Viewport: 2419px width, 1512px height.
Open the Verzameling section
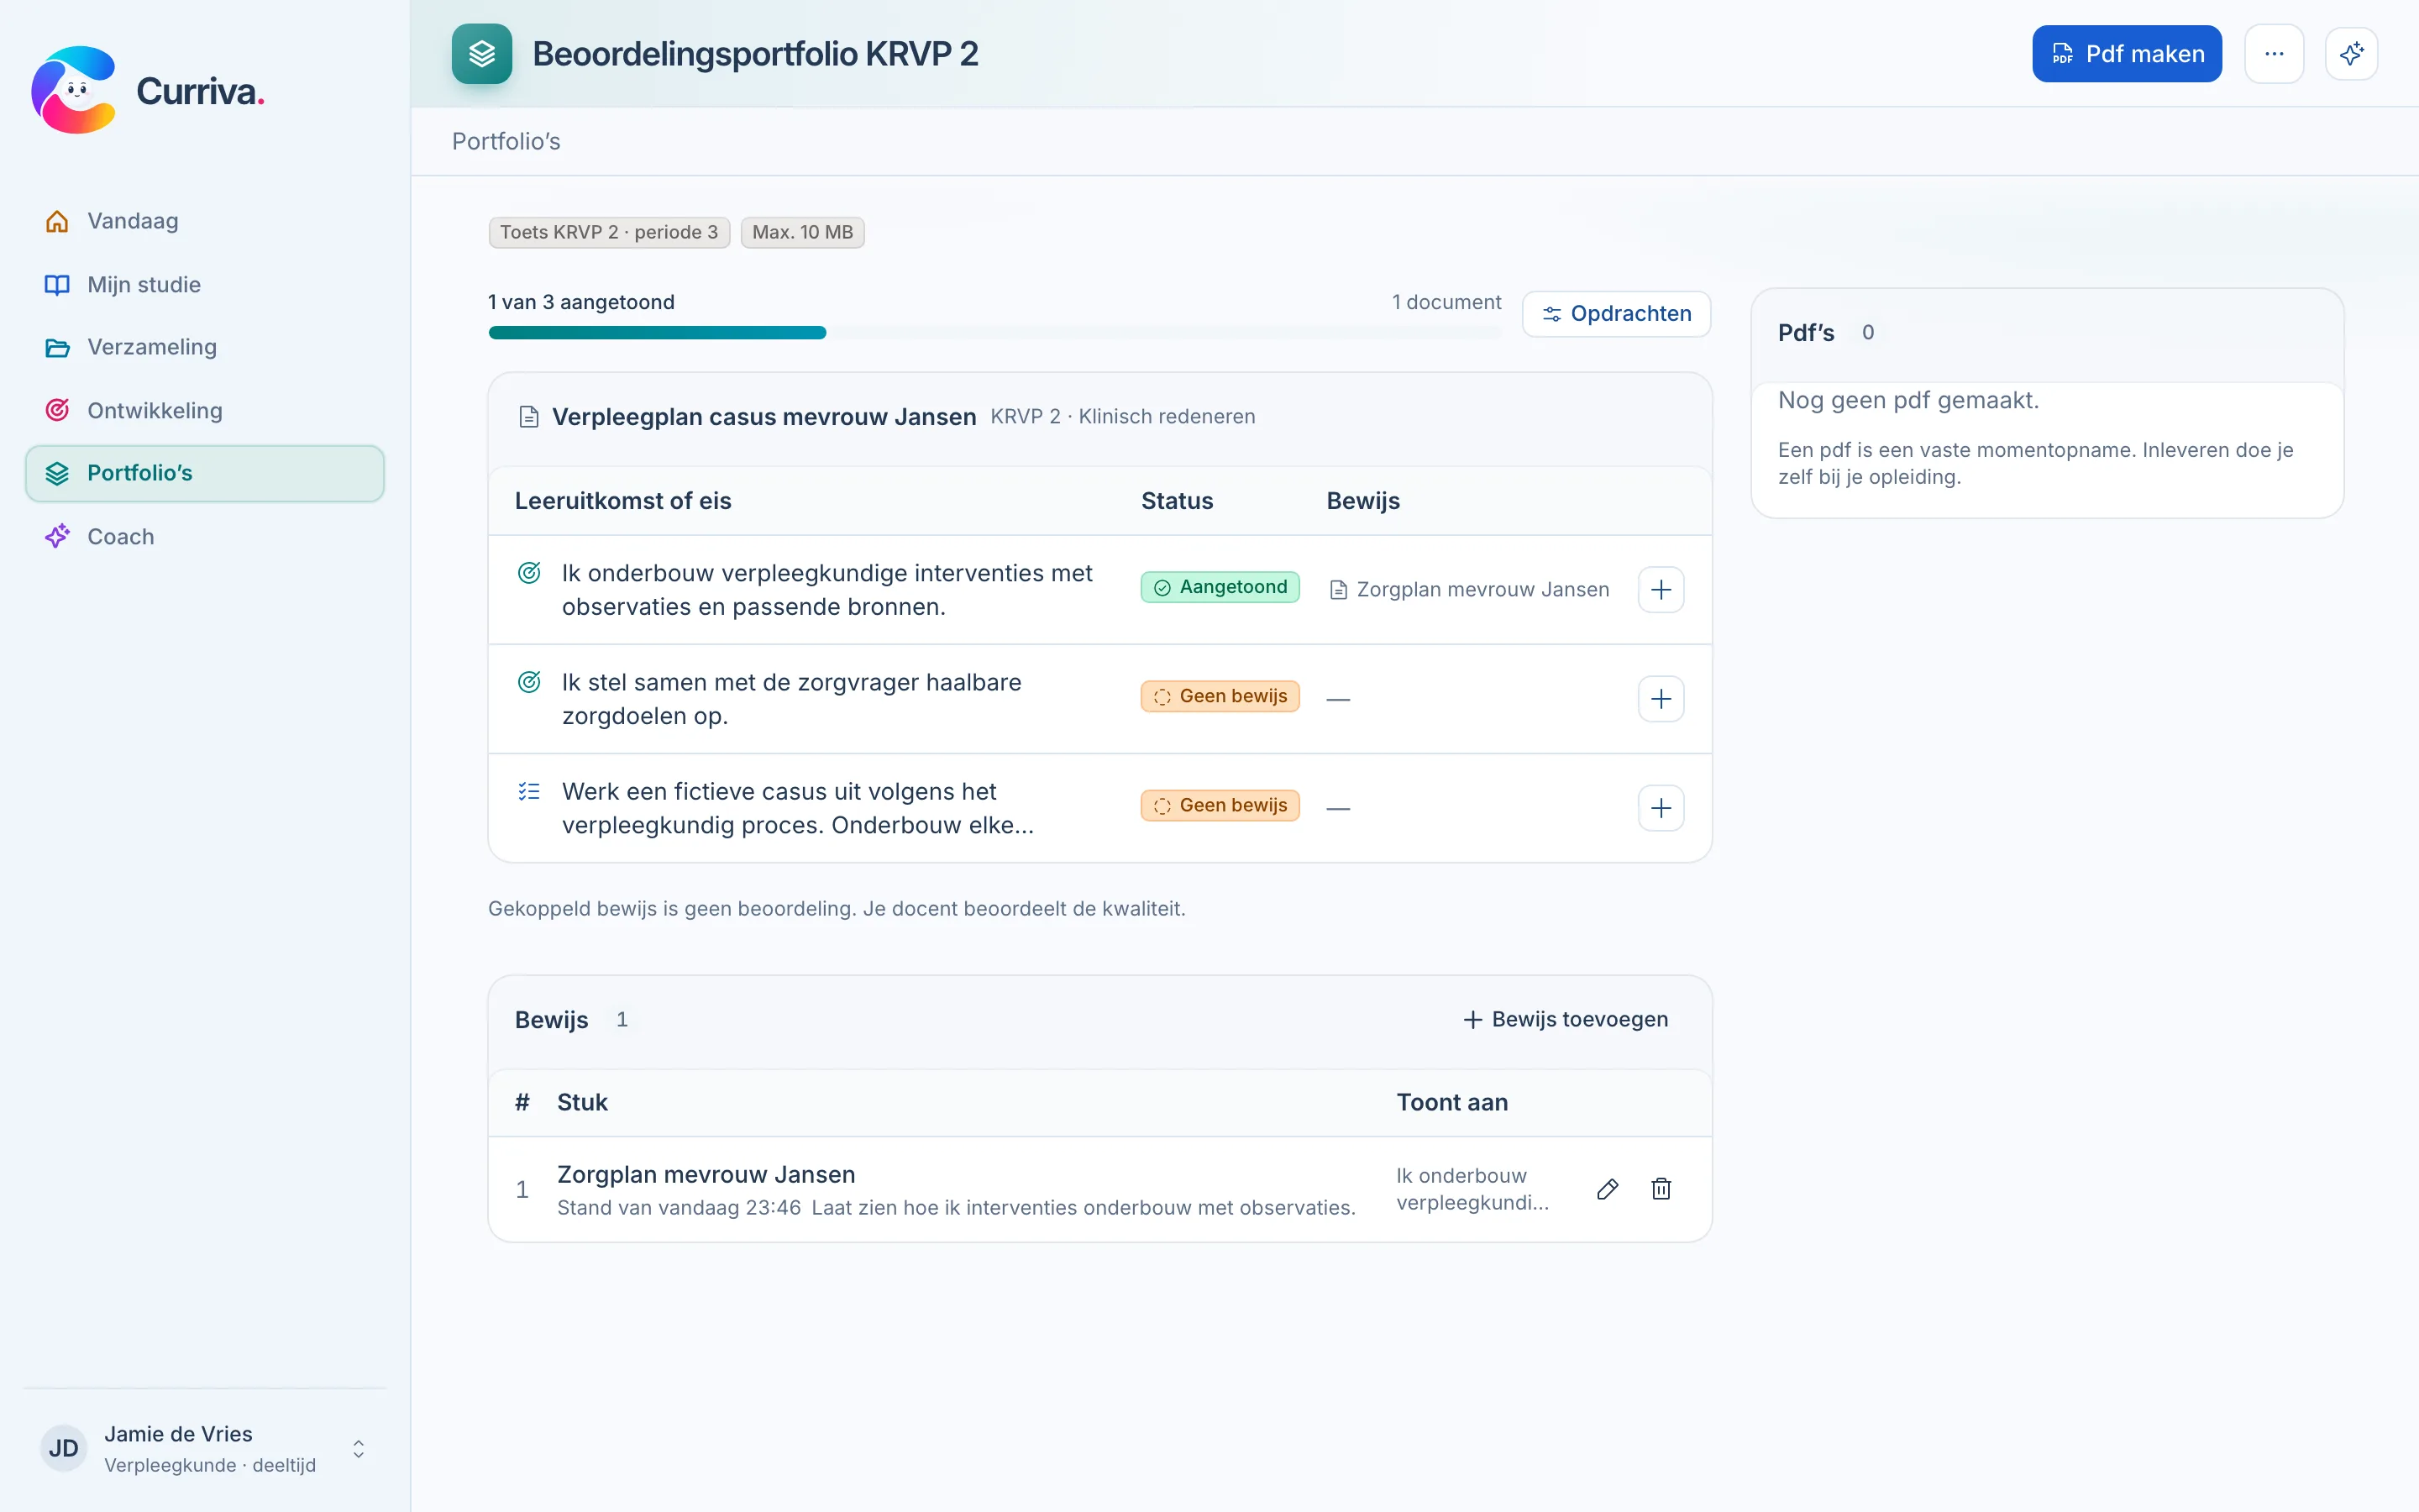click(x=204, y=347)
